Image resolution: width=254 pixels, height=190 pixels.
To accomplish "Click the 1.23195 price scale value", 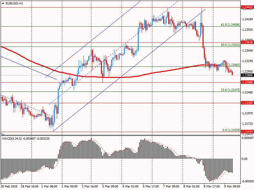I will pyautogui.click(x=247, y=61).
